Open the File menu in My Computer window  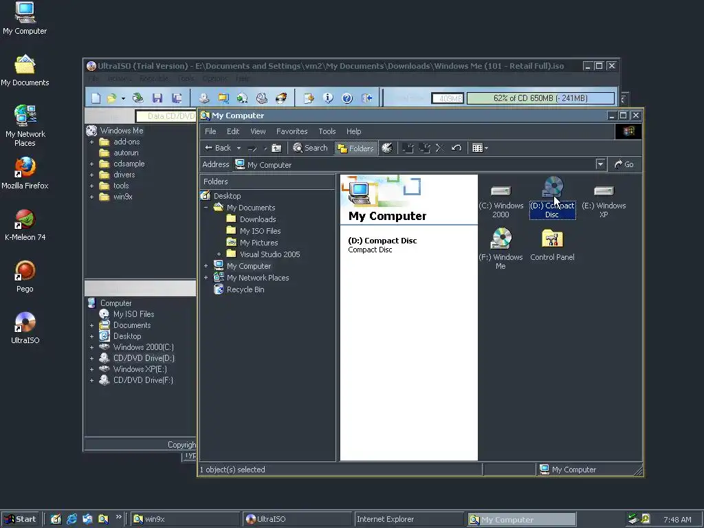tap(210, 131)
